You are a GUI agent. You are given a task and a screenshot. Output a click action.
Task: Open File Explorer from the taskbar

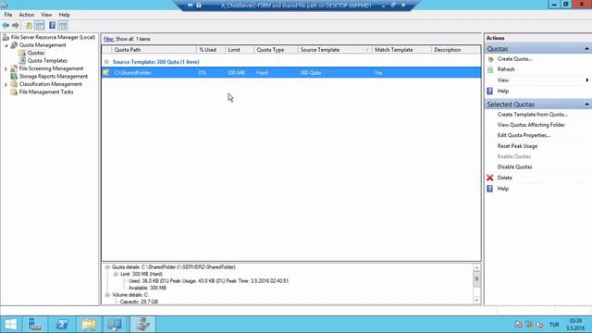point(89,325)
